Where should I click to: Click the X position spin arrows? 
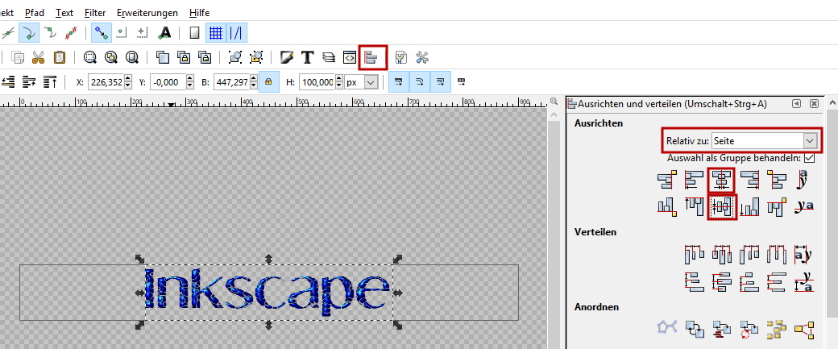point(127,81)
